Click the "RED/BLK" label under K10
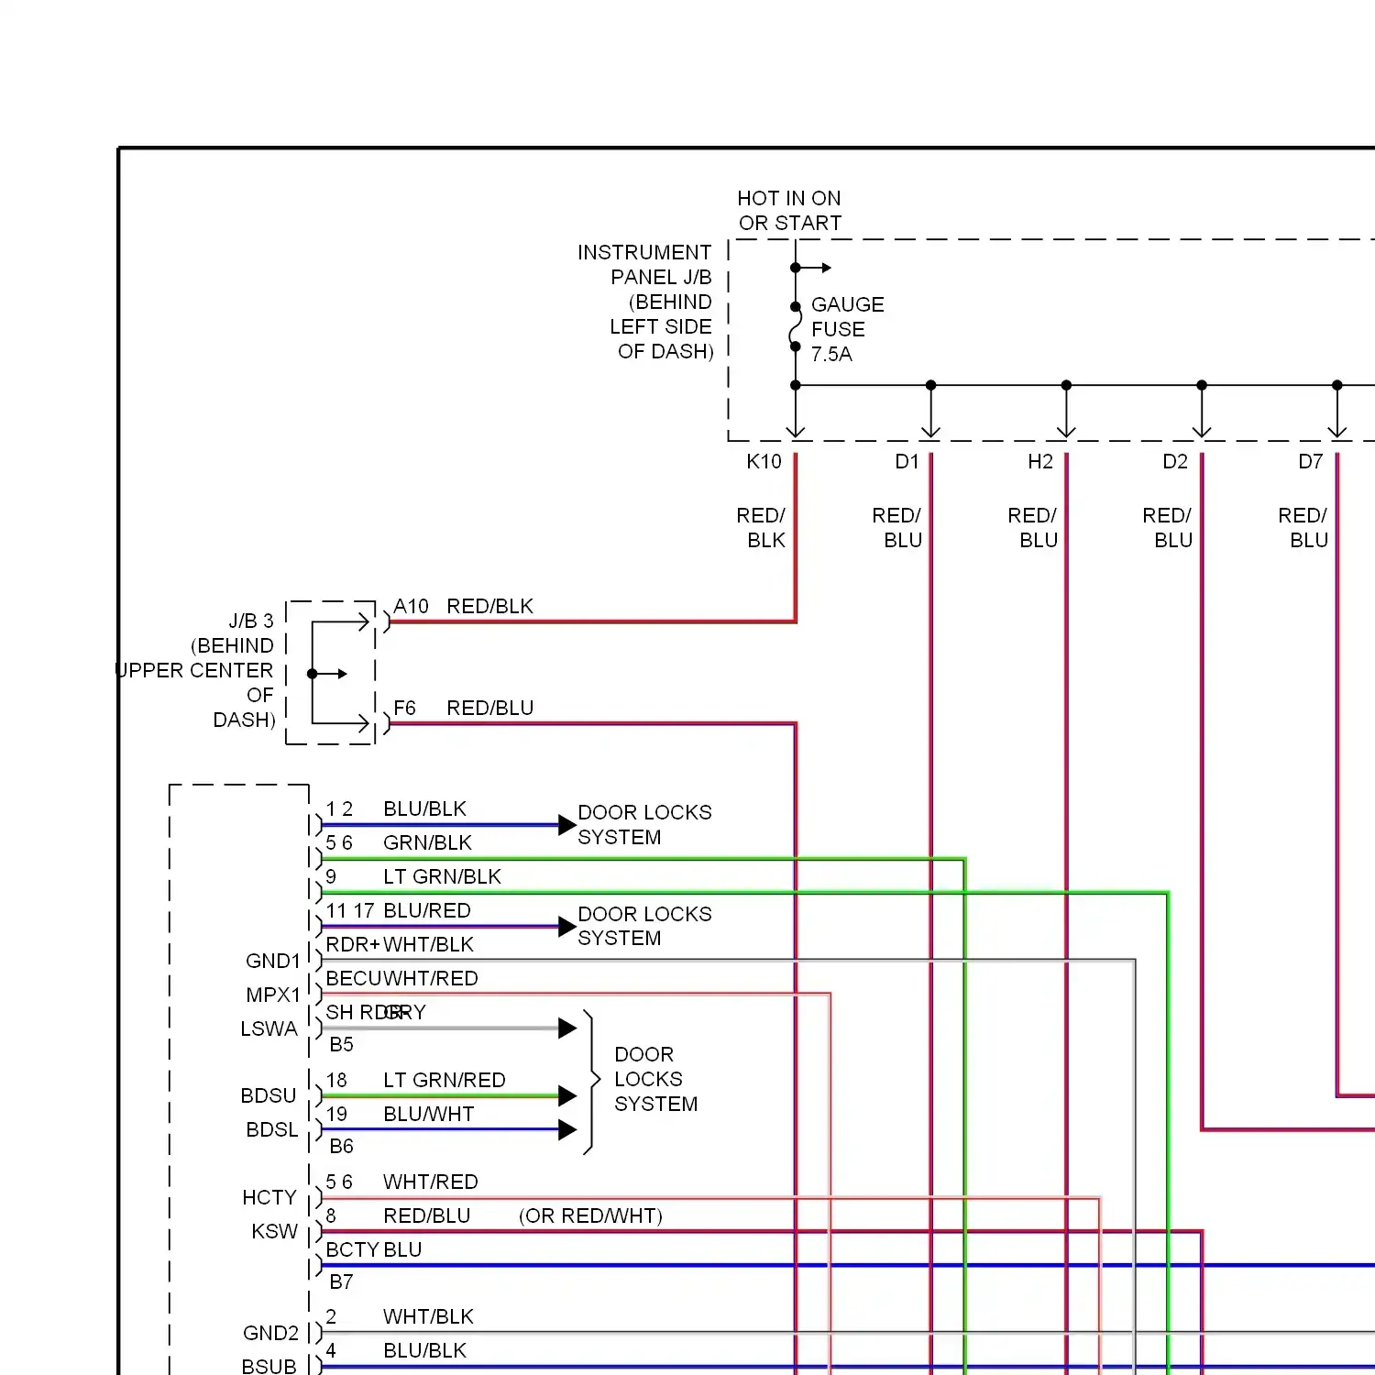Image resolution: width=1375 pixels, height=1375 pixels. pos(761,528)
